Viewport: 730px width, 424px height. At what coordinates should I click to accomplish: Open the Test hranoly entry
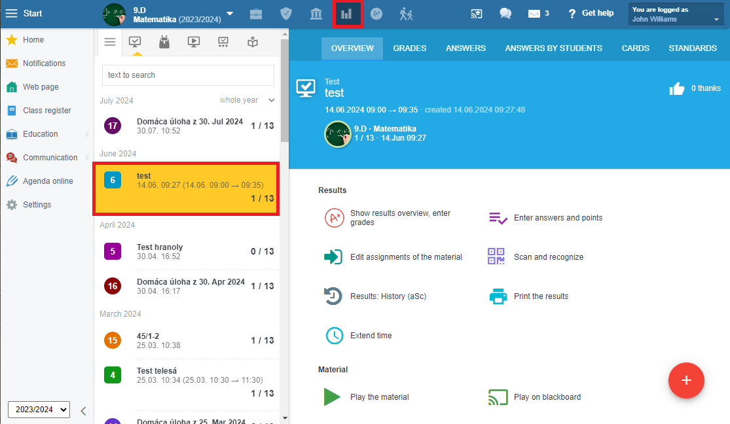click(187, 251)
